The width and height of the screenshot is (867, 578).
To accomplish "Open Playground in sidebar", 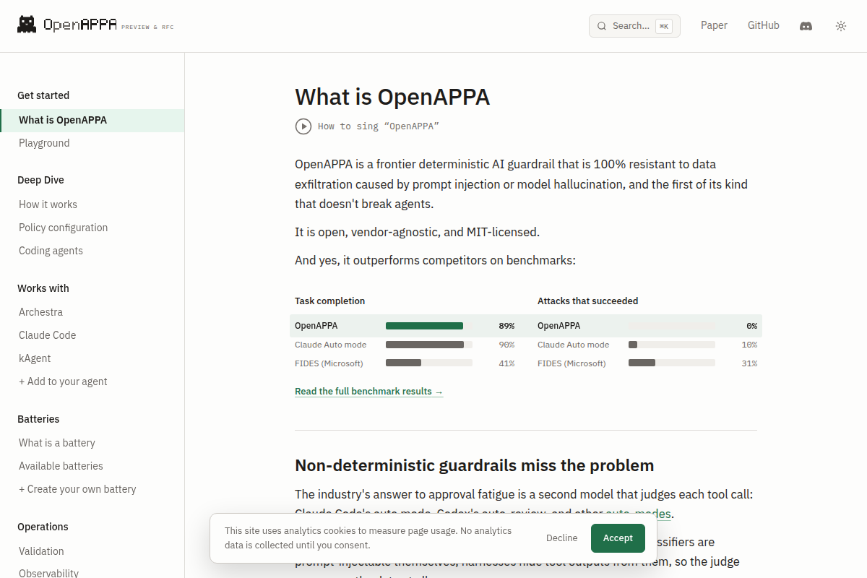I will pyautogui.click(x=44, y=143).
